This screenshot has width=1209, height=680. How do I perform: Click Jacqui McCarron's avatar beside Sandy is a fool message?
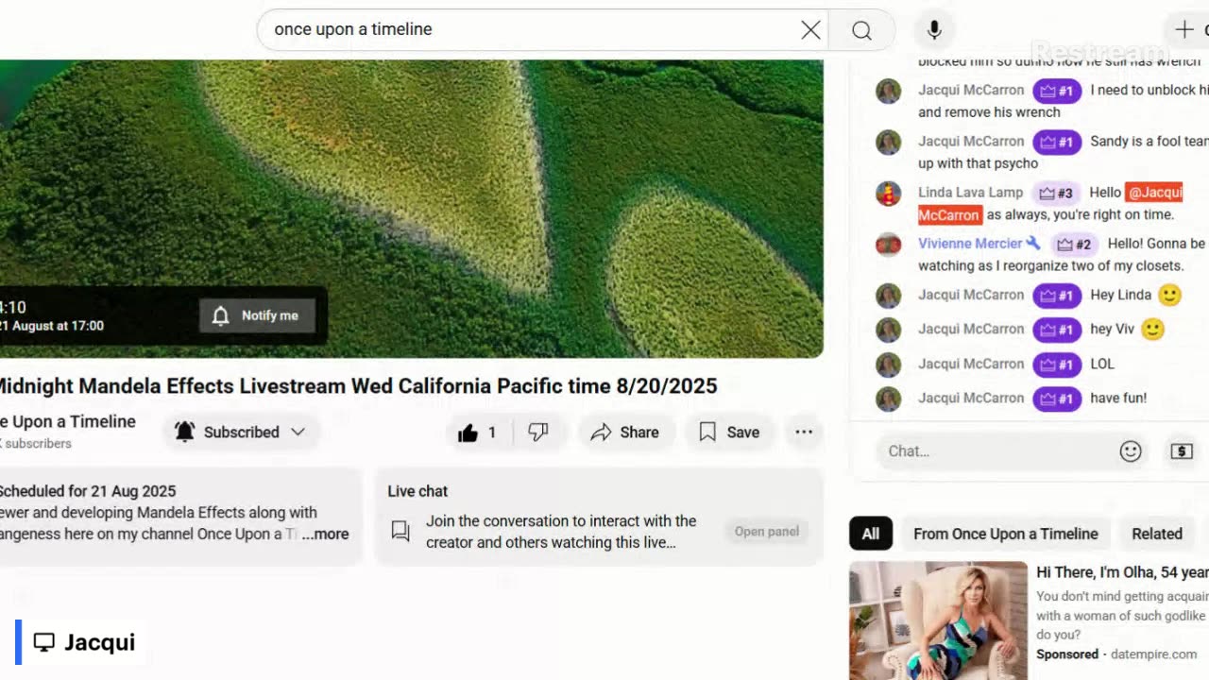[888, 143]
